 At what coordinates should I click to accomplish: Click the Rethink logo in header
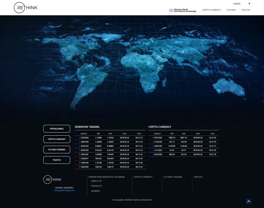tap(26, 8)
